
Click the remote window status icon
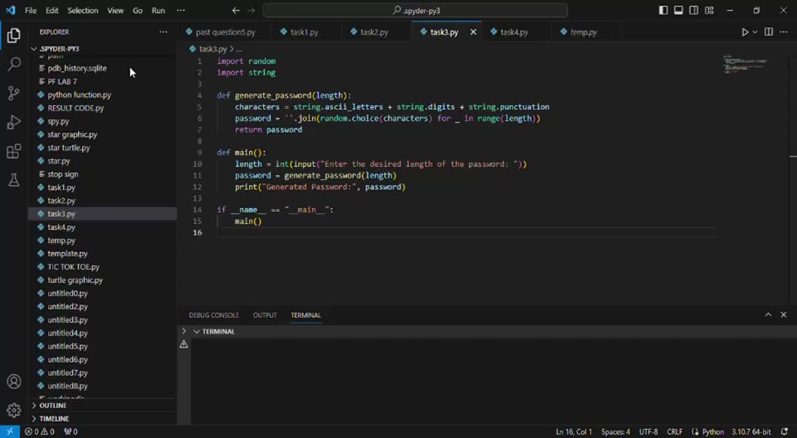[10, 431]
